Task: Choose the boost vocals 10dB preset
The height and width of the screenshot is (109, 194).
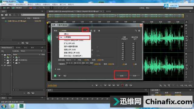Action: pos(70,50)
